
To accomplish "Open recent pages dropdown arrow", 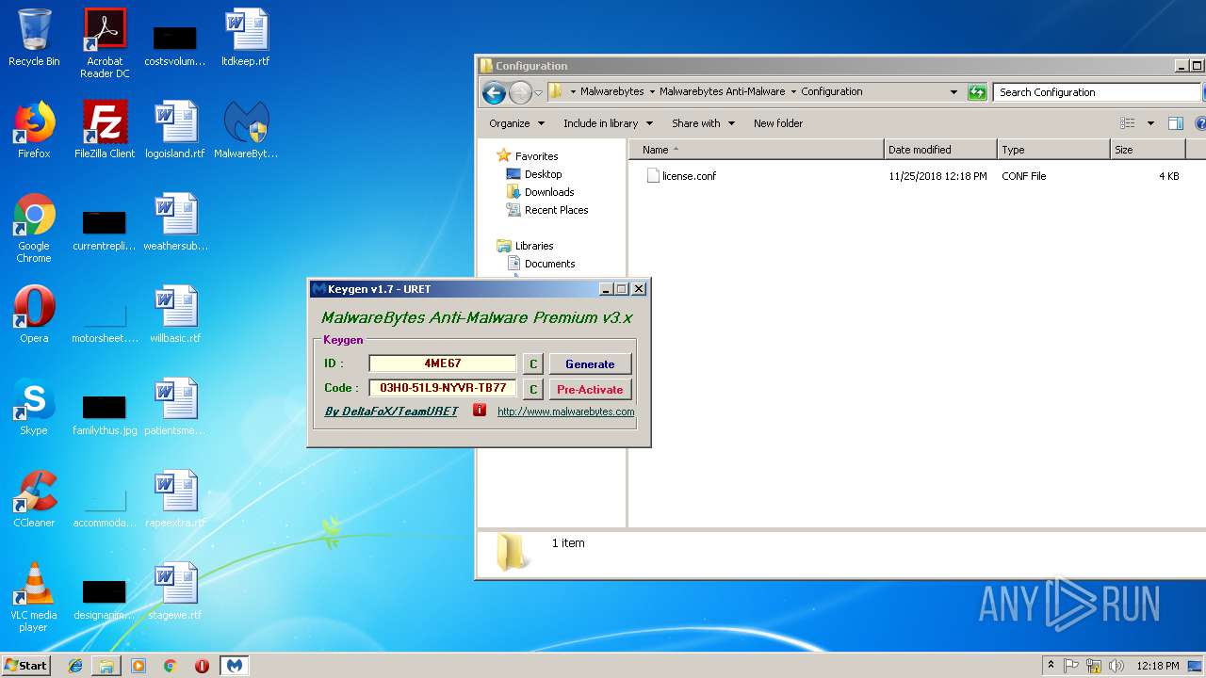I will (538, 92).
